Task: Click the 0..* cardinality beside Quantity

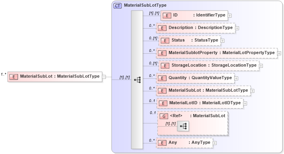Action: pyautogui.click(x=152, y=76)
